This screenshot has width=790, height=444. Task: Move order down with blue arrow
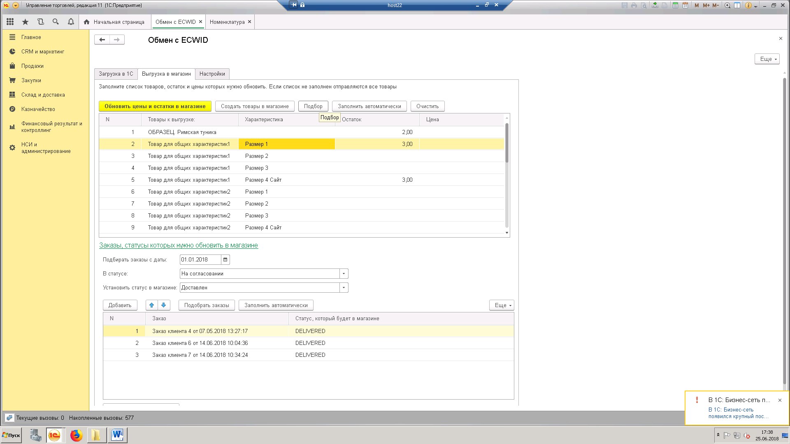pos(164,305)
